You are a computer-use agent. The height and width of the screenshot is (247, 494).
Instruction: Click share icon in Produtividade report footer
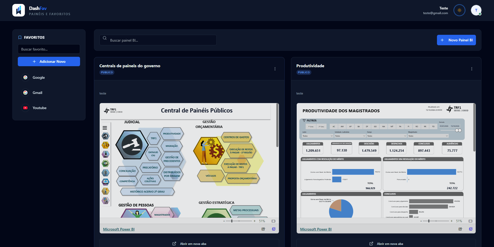click(460, 229)
